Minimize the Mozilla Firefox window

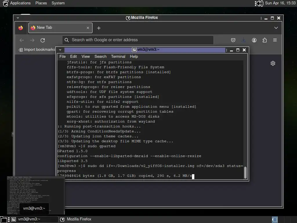pyautogui.click(x=266, y=18)
